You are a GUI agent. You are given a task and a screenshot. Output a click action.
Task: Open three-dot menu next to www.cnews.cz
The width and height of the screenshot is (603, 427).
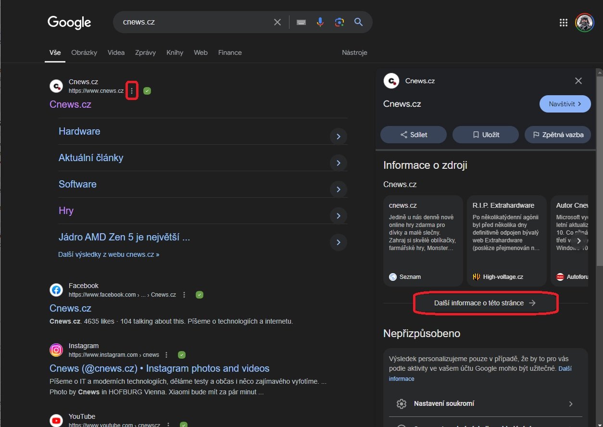pyautogui.click(x=132, y=90)
